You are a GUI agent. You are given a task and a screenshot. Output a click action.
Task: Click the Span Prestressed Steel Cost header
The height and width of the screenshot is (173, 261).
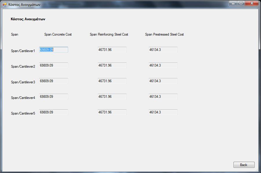[165, 34]
